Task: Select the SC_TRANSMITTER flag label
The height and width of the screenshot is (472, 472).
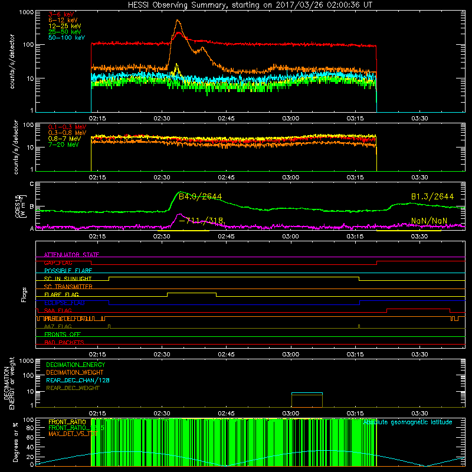Action: pyautogui.click(x=68, y=286)
